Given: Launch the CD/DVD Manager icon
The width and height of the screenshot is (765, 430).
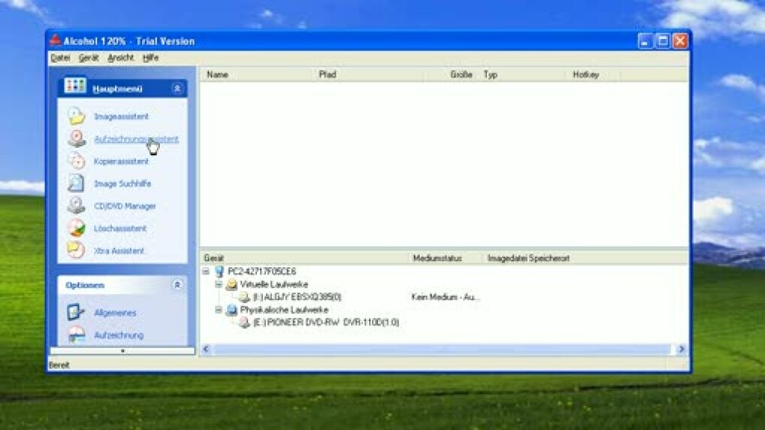Looking at the screenshot, I should (x=76, y=206).
